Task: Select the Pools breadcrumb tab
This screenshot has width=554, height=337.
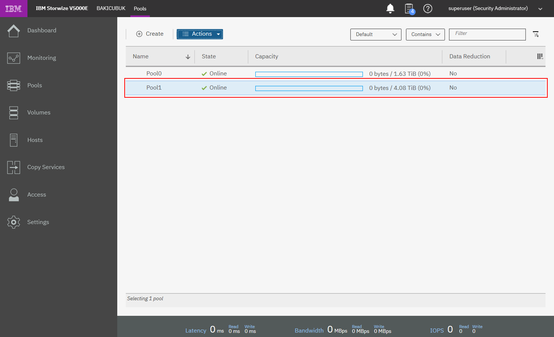Action: (140, 9)
